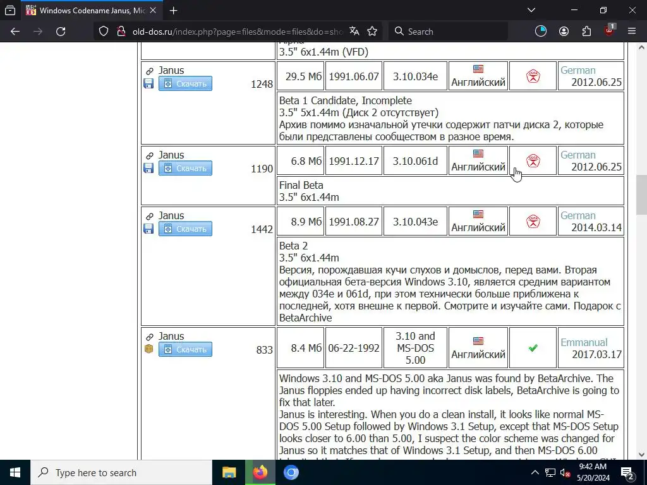Image resolution: width=647 pixels, height=485 pixels.
Task: Click the link icon beside Janus 1190
Action: (x=150, y=155)
